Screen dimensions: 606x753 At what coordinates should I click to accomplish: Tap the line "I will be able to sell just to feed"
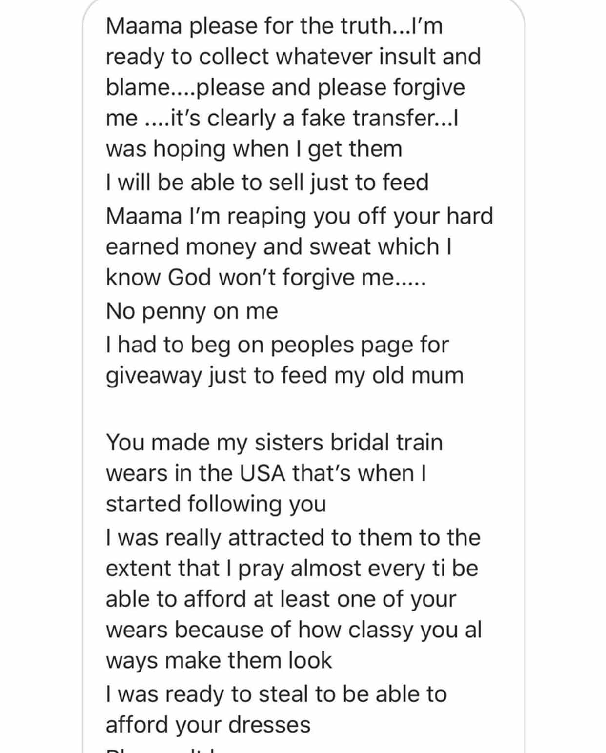pos(267,183)
